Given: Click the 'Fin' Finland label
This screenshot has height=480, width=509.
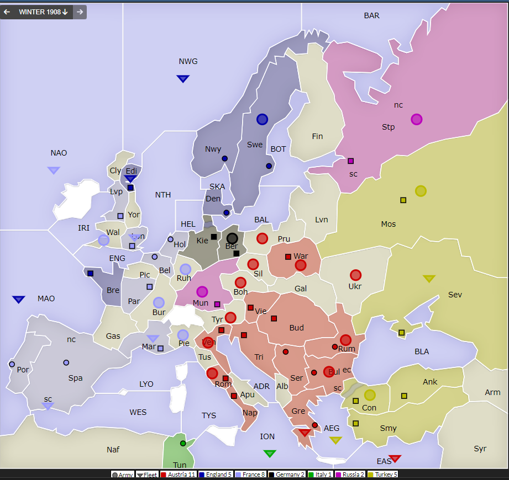Looking at the screenshot, I should [x=317, y=136].
